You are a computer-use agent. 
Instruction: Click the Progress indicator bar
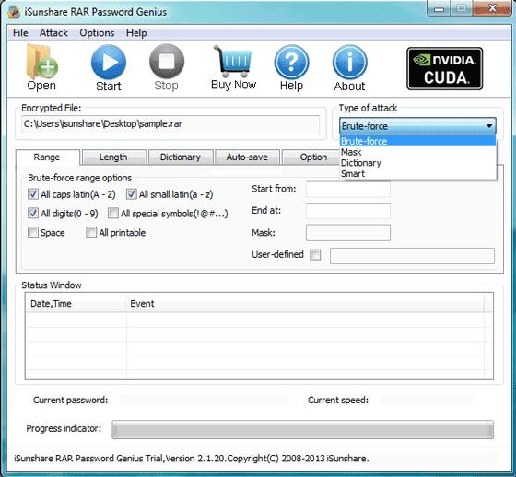(302, 429)
